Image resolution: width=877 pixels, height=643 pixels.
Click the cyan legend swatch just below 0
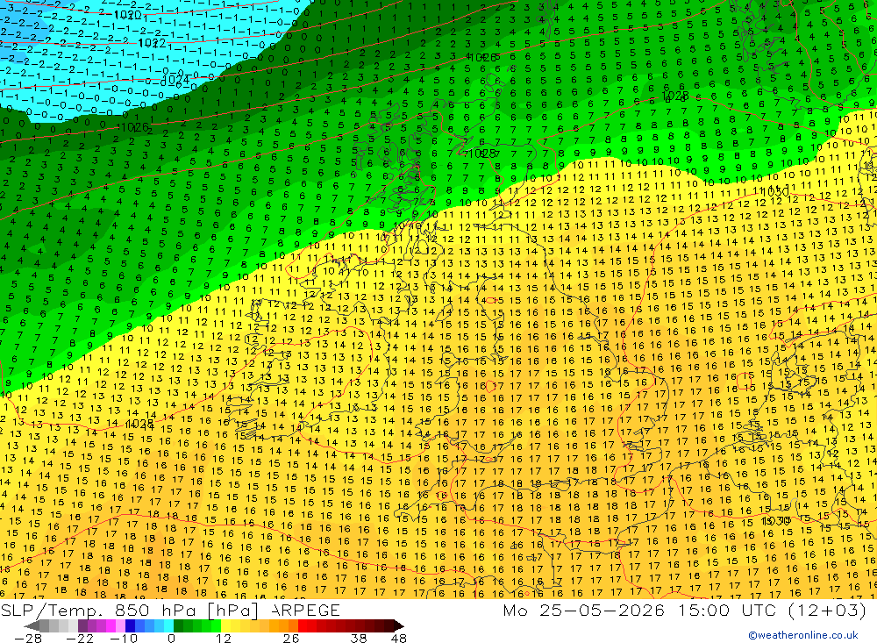(x=168, y=625)
